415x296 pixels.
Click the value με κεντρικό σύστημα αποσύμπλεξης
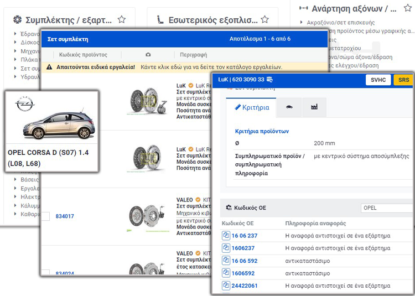[361, 156]
